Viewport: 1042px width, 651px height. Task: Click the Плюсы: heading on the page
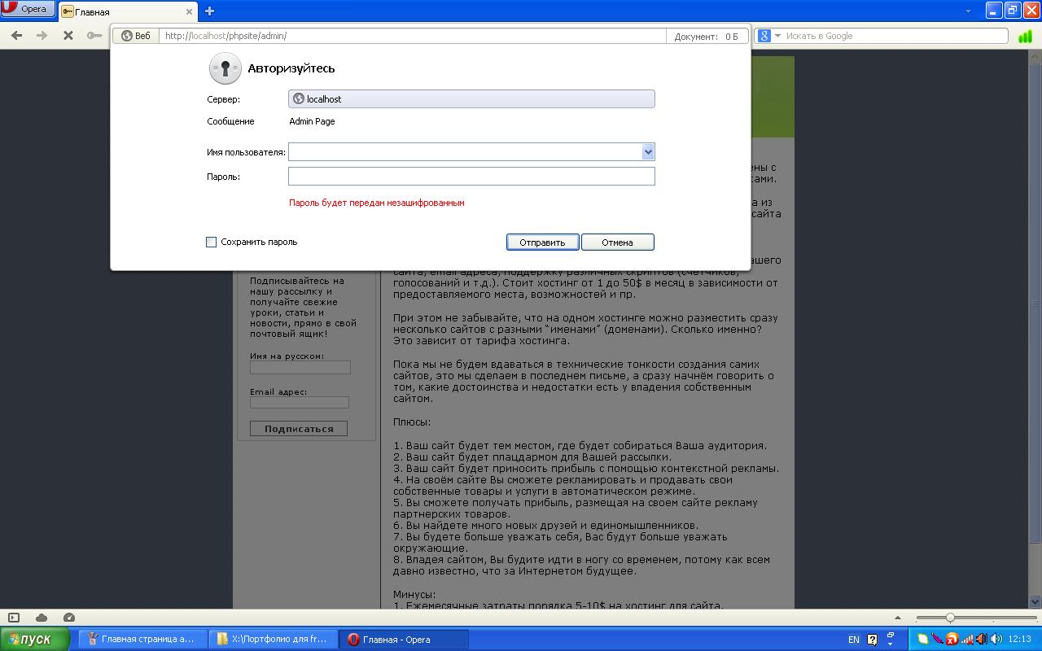click(412, 422)
